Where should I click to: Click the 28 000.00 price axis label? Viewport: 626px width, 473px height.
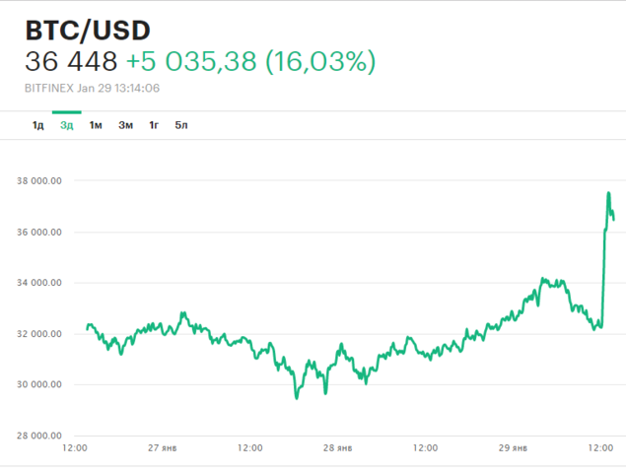coord(40,436)
